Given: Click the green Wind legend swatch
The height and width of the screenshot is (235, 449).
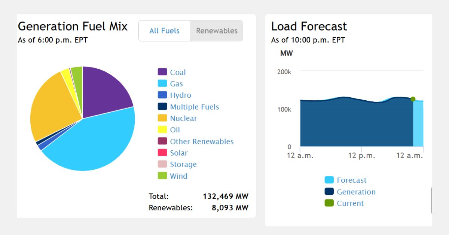Looking at the screenshot, I should click(162, 176).
